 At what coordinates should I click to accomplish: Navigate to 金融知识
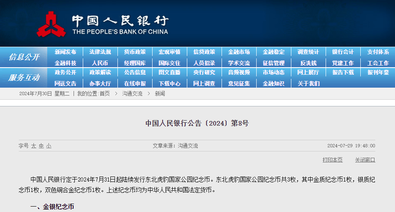(x=274, y=83)
